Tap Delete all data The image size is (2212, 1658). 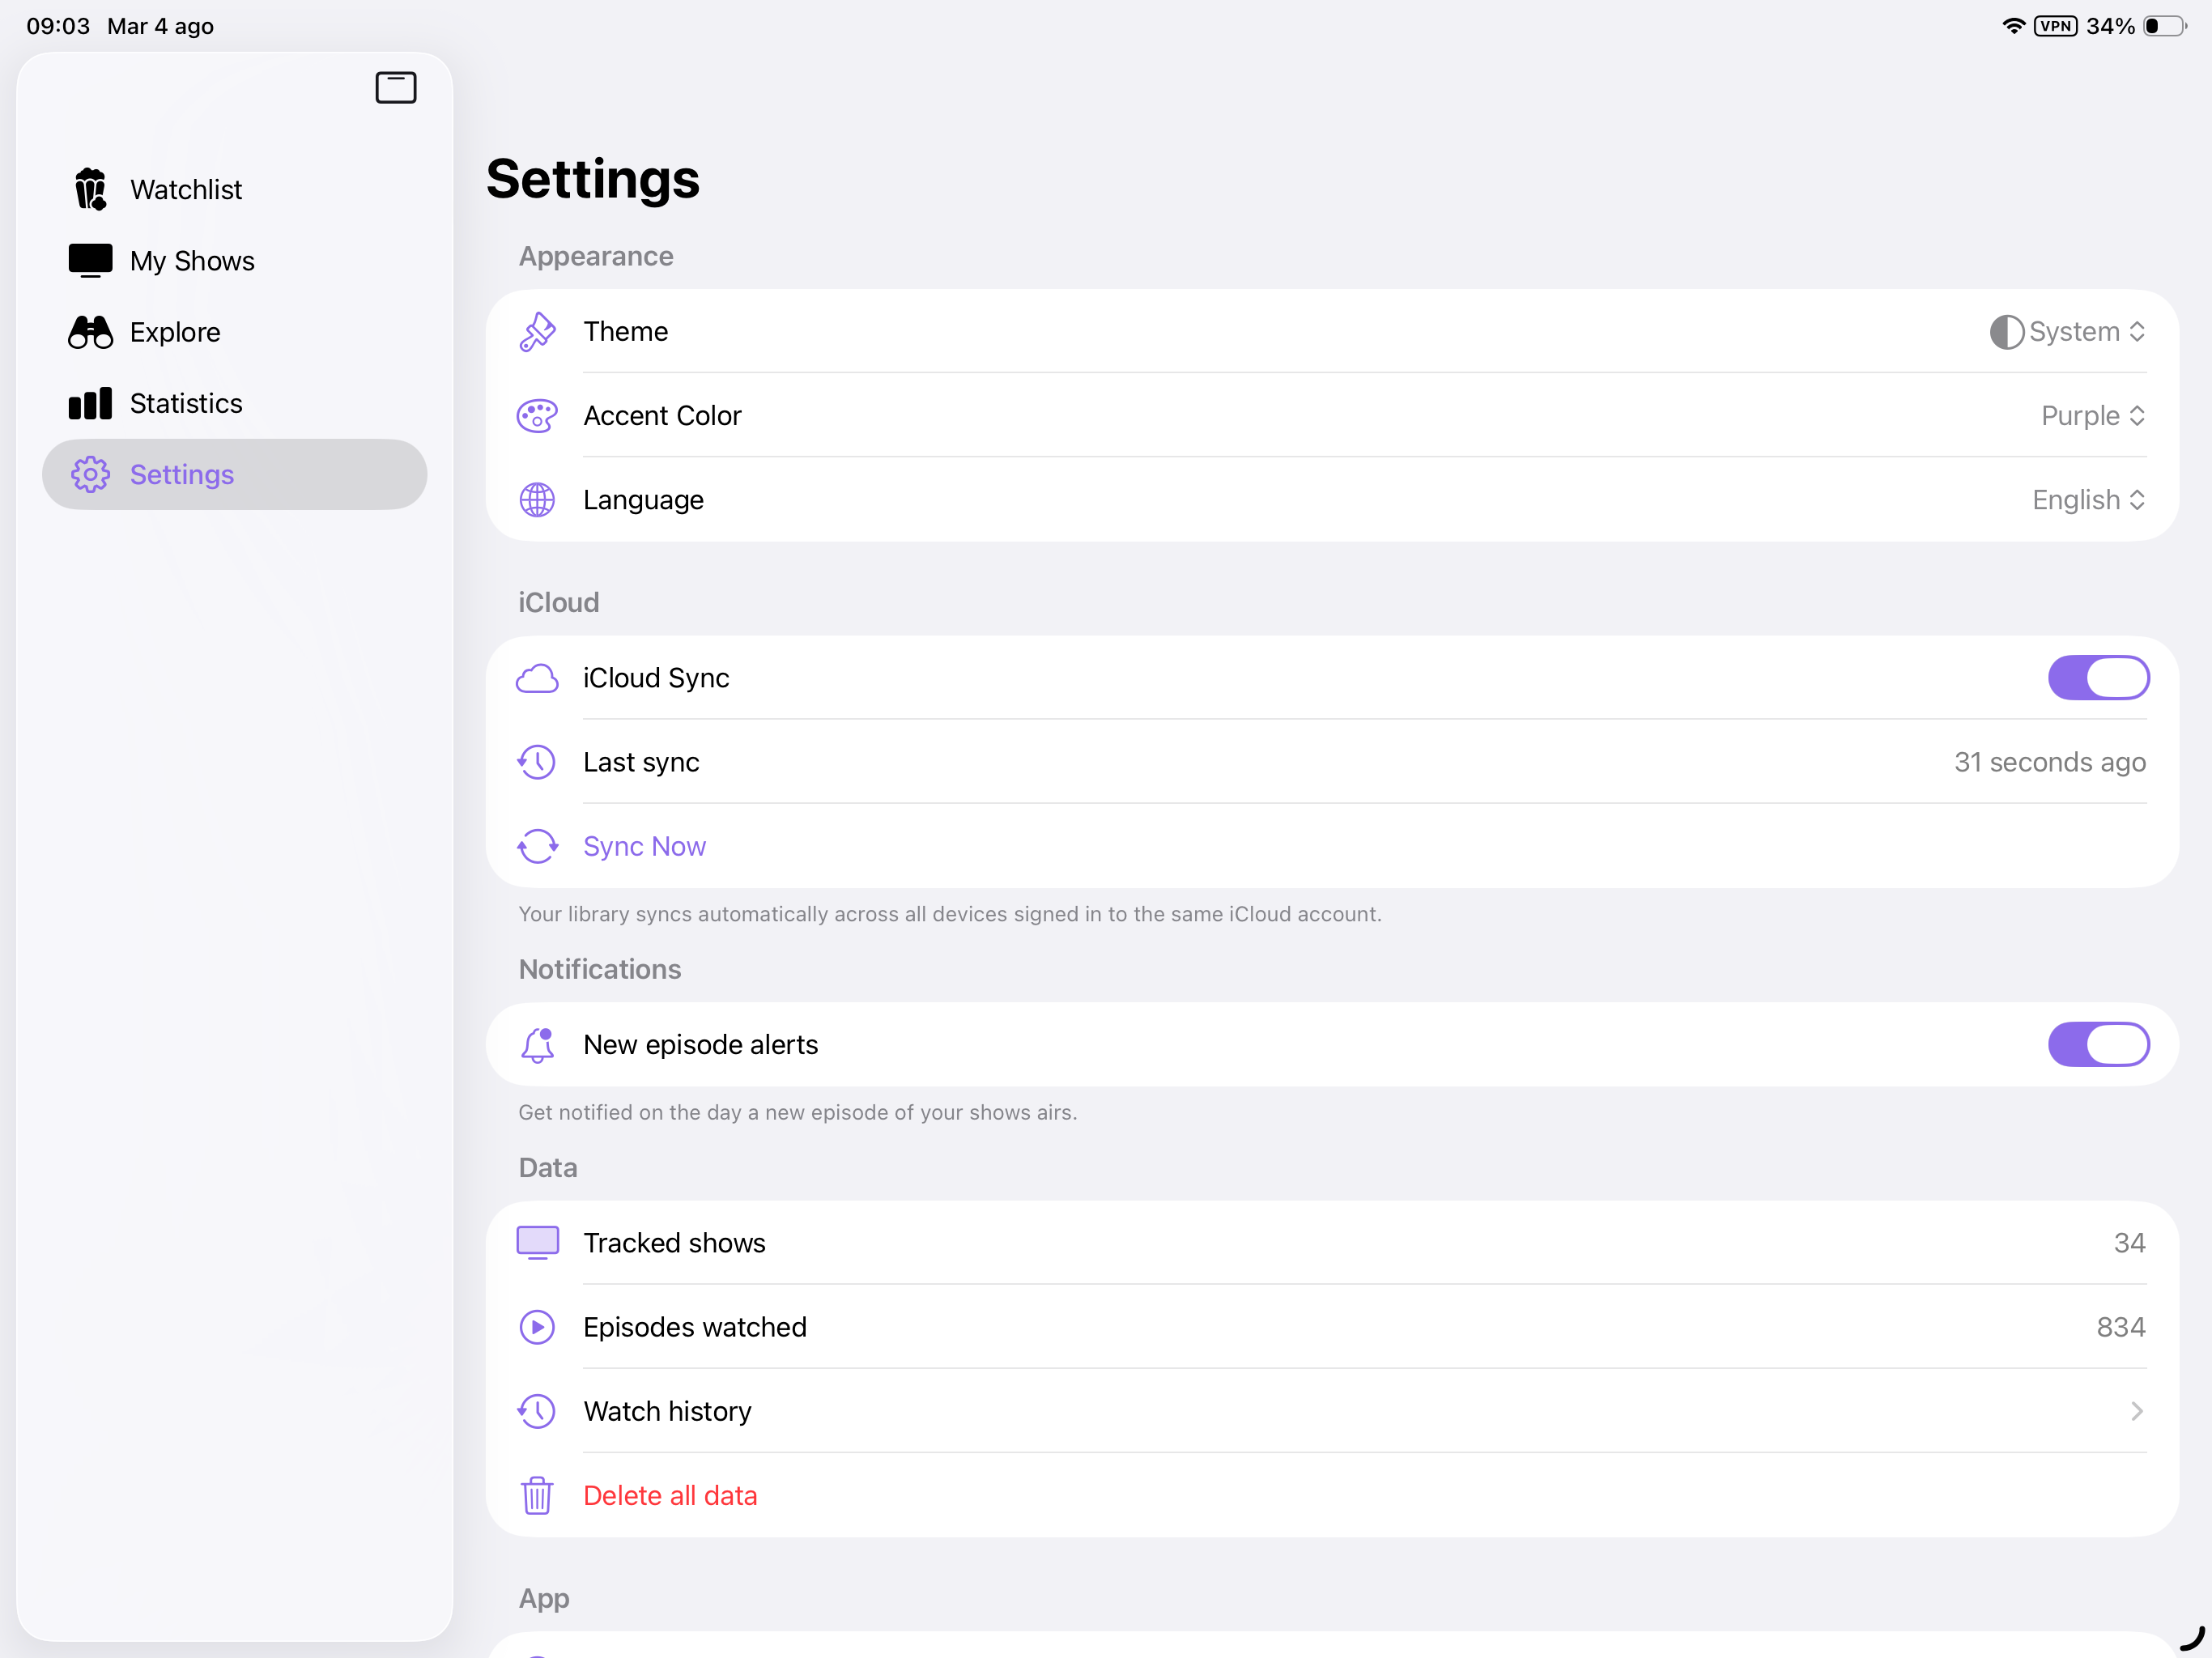[x=670, y=1495]
